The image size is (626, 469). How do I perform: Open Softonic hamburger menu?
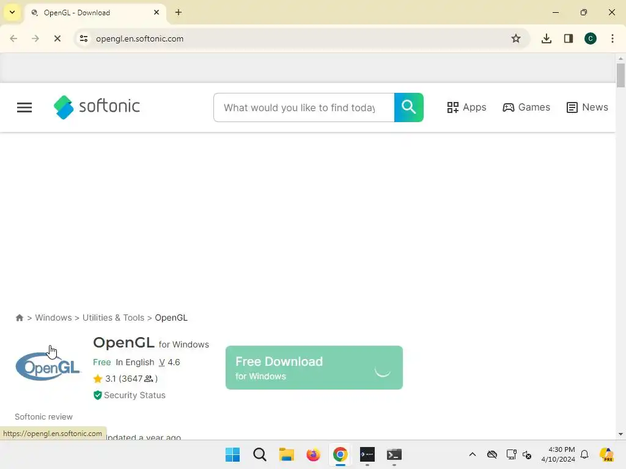[x=24, y=107]
